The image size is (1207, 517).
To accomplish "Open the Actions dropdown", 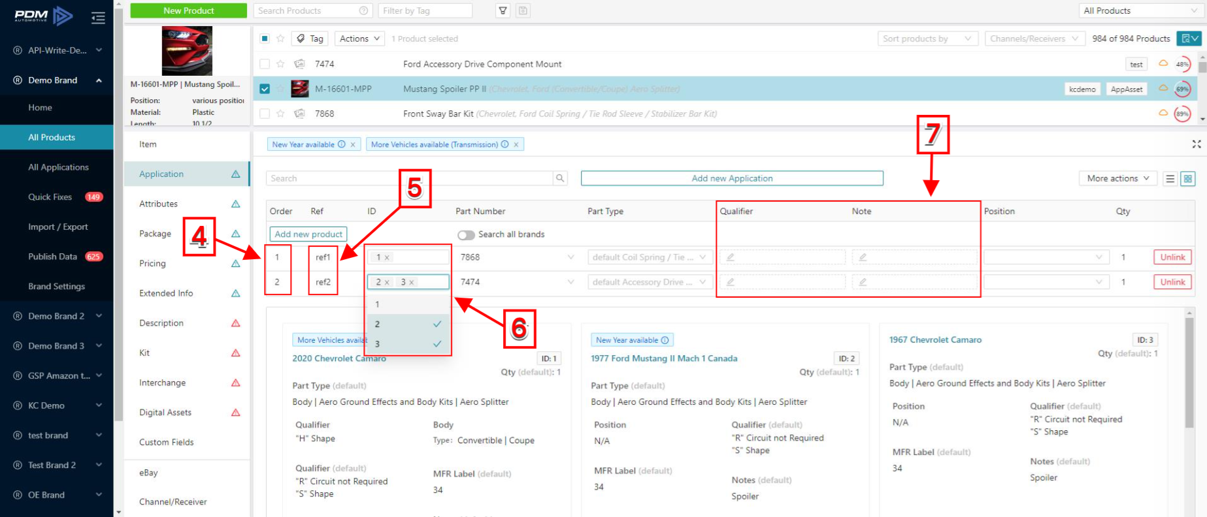I will point(359,39).
